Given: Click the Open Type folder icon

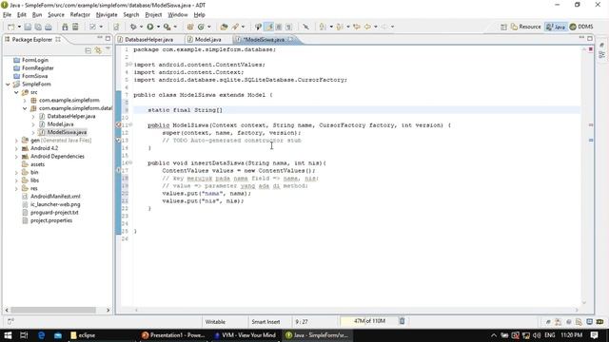Looking at the screenshot, I should [x=224, y=27].
